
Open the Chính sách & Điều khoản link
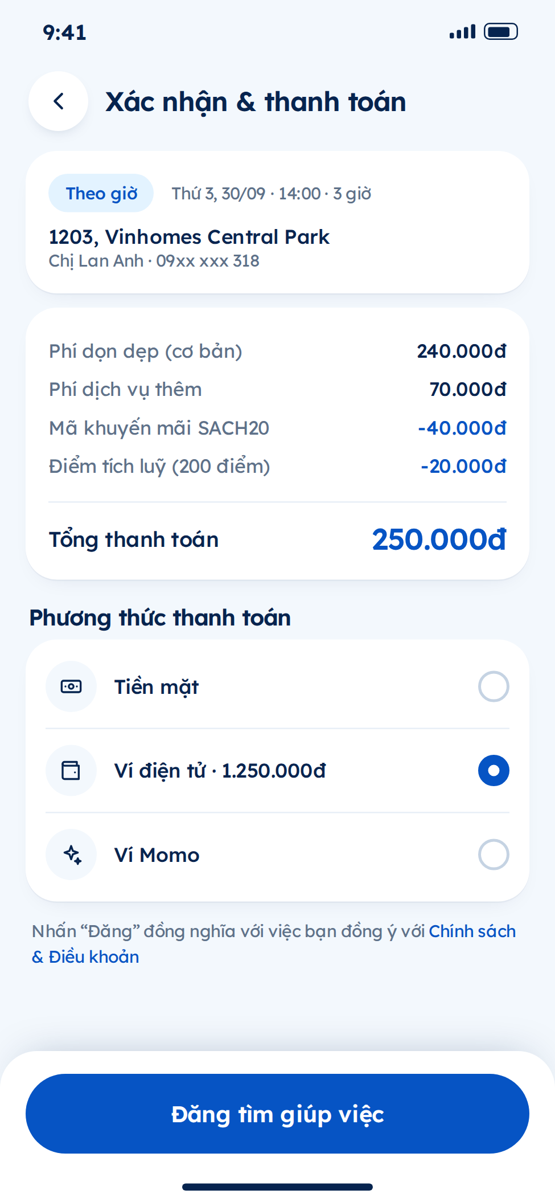click(274, 944)
